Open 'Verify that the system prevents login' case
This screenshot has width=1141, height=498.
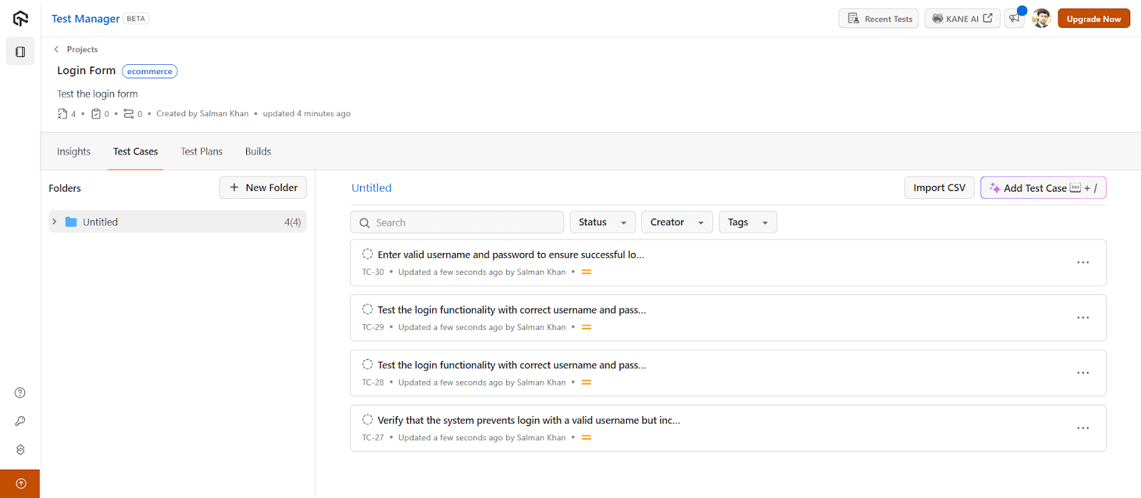[x=528, y=420]
